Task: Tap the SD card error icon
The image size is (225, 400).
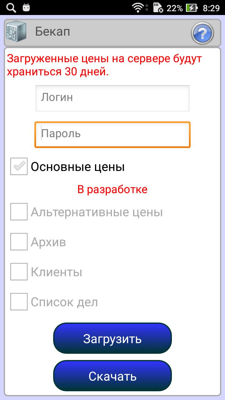Action: [x=158, y=8]
